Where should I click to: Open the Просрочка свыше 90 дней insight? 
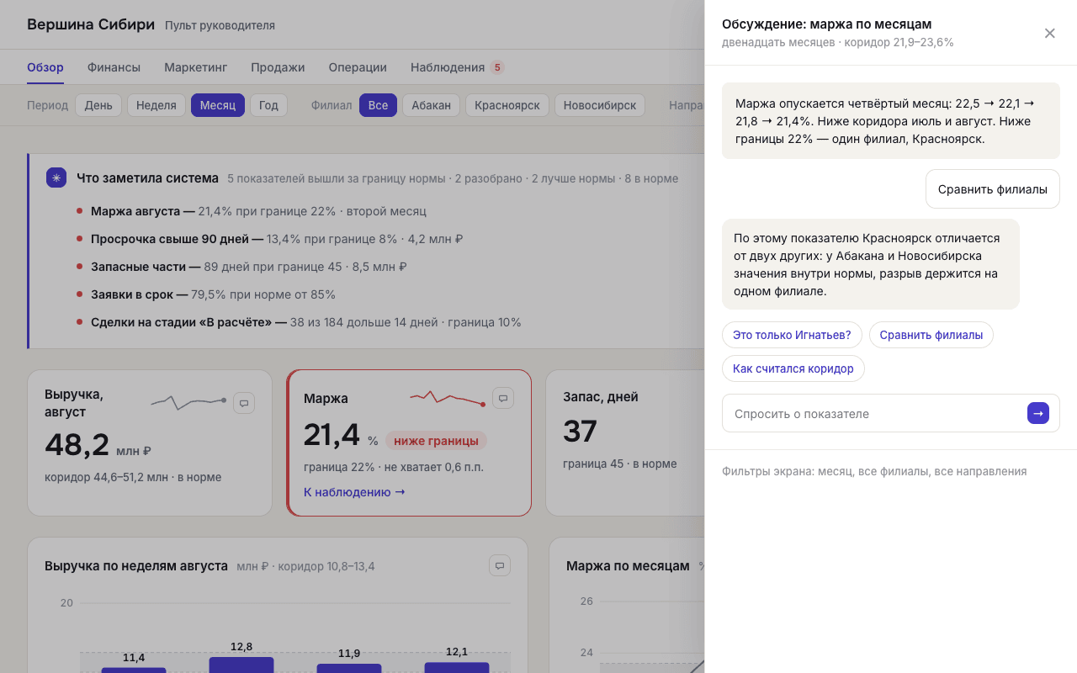269,239
